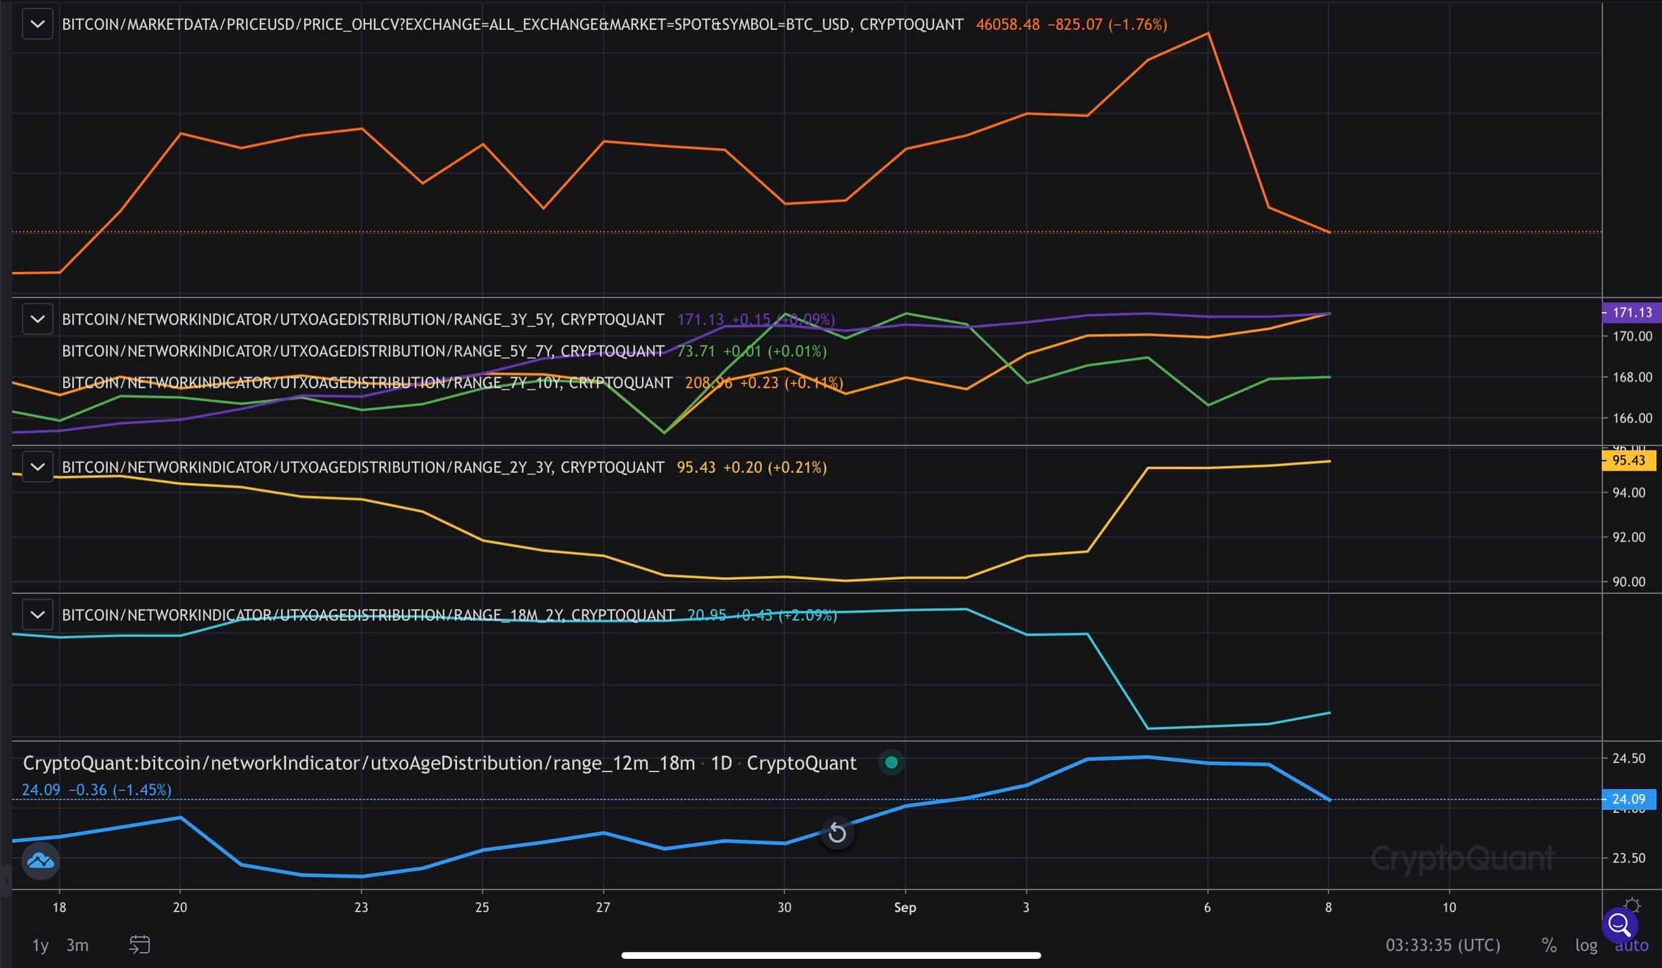Click the 20.95 legend value
Screen dimensions: 1662x968
[706, 615]
